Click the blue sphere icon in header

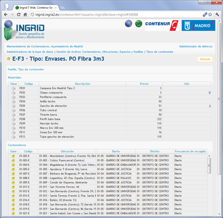point(128,24)
